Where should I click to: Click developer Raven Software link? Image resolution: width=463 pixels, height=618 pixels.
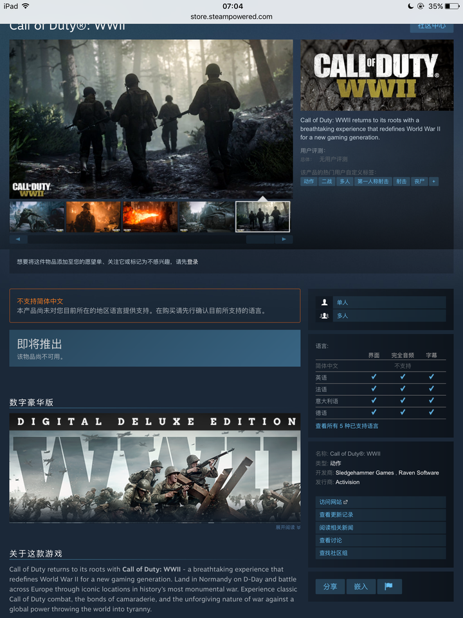(x=419, y=473)
